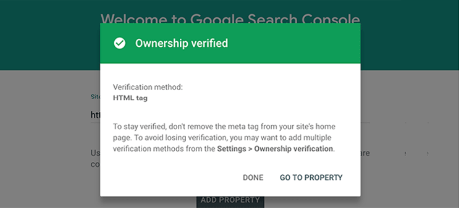Open Settings > Ownership verification bold text
Screen dimensions: 460x208
[275, 149]
